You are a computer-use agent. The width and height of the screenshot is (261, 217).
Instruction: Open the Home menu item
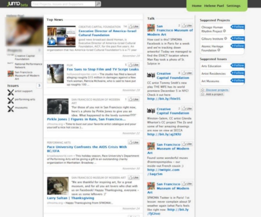(x=197, y=6)
